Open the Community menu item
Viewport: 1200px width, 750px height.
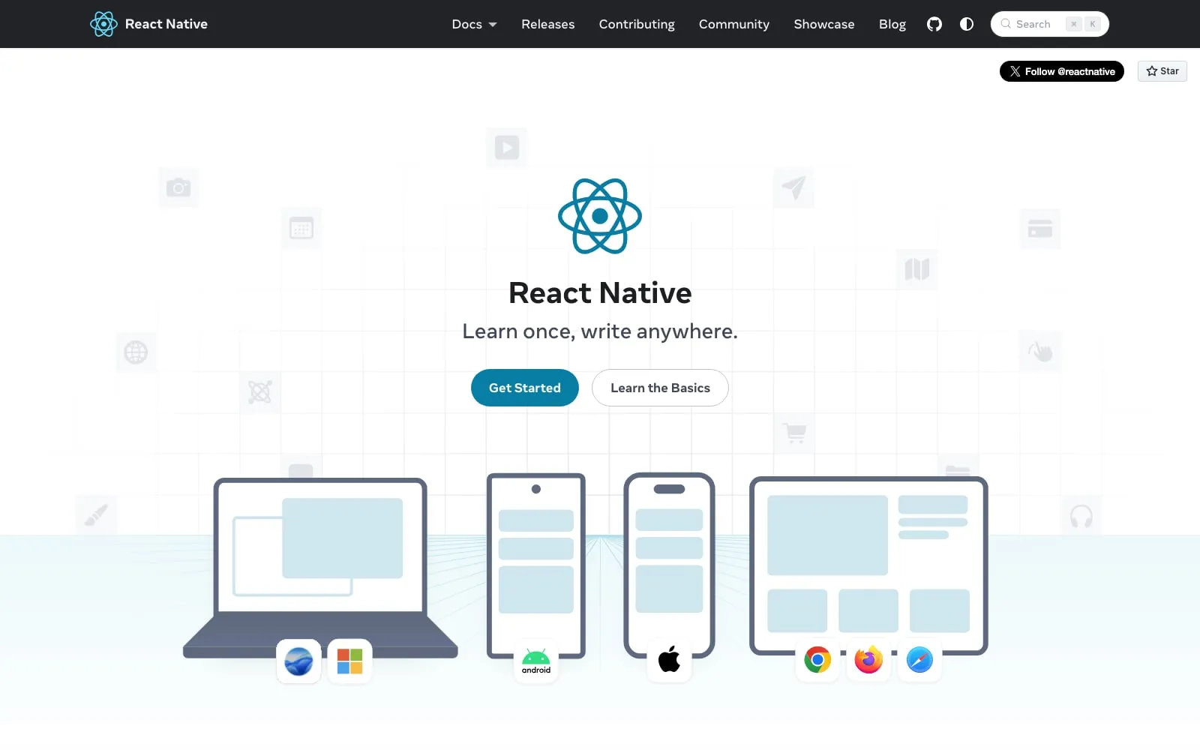pos(734,24)
